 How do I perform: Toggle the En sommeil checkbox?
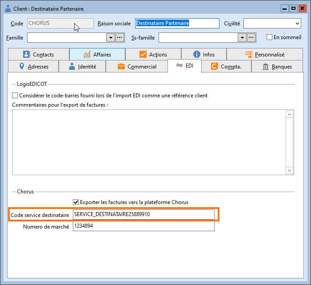(x=269, y=37)
